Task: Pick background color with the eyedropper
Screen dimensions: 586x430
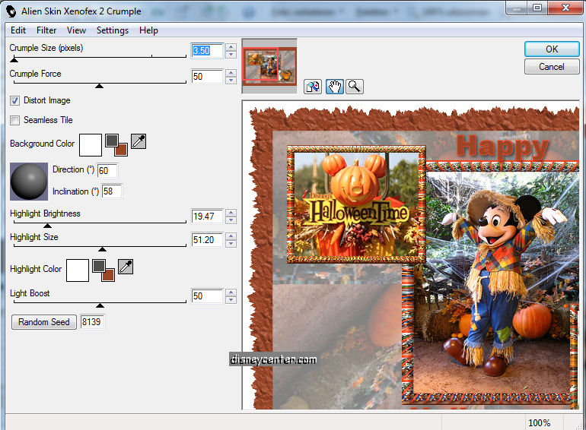Action: pyautogui.click(x=139, y=142)
